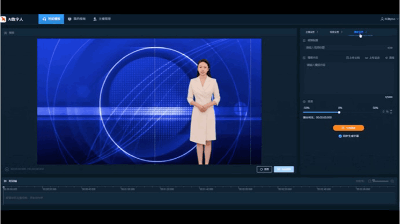Viewport: 400px width, 224px height.
Task: Decrease speed with the stepper down arrow
Action: coord(391,113)
